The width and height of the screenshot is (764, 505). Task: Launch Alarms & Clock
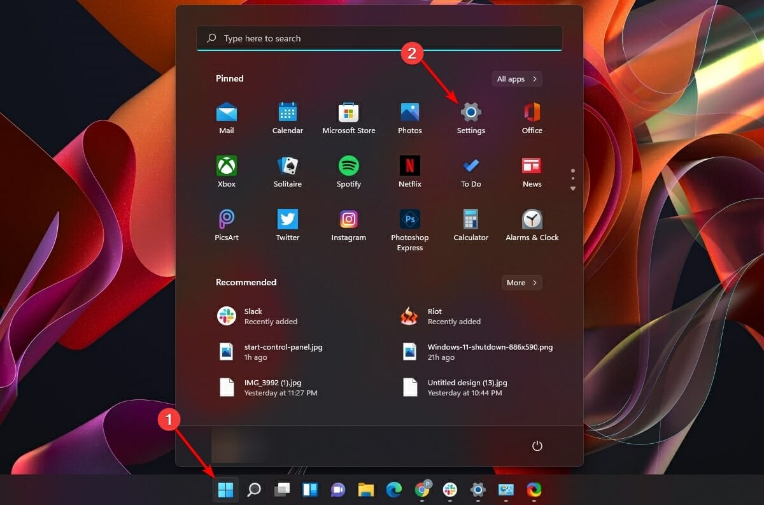click(x=532, y=225)
